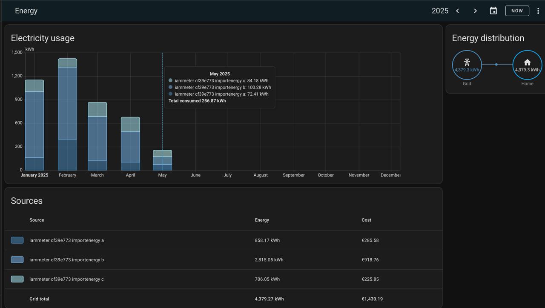The height and width of the screenshot is (308, 545).
Task: Click the January 2025 bar in the chart
Action: pos(34,125)
